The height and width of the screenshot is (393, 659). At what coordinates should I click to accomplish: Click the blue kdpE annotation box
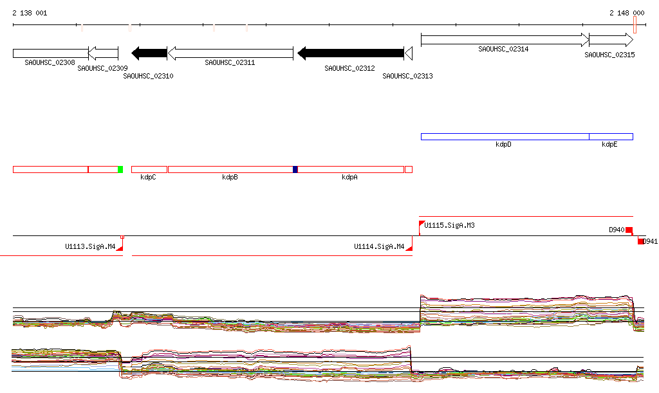(x=611, y=136)
